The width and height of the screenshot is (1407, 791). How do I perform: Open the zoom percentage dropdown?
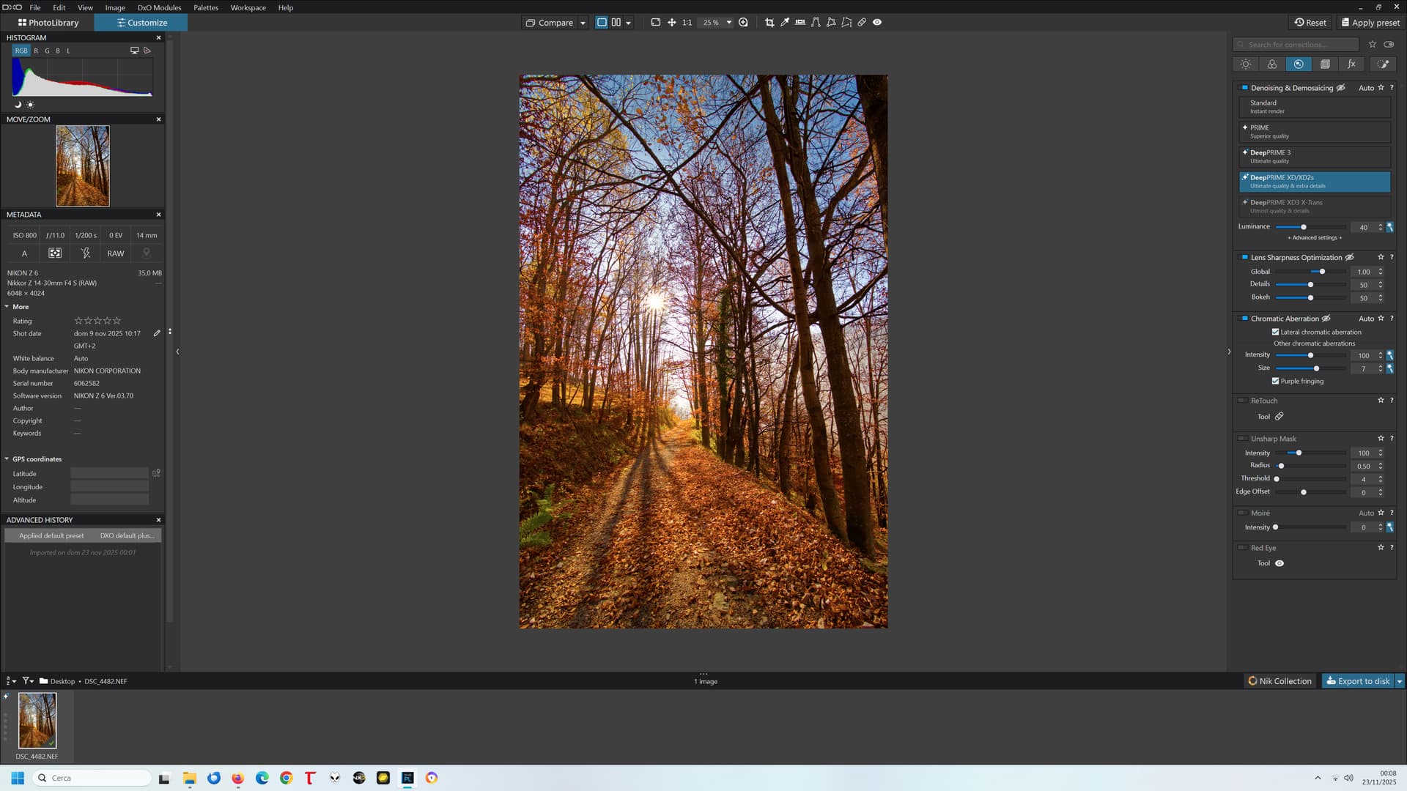point(728,23)
